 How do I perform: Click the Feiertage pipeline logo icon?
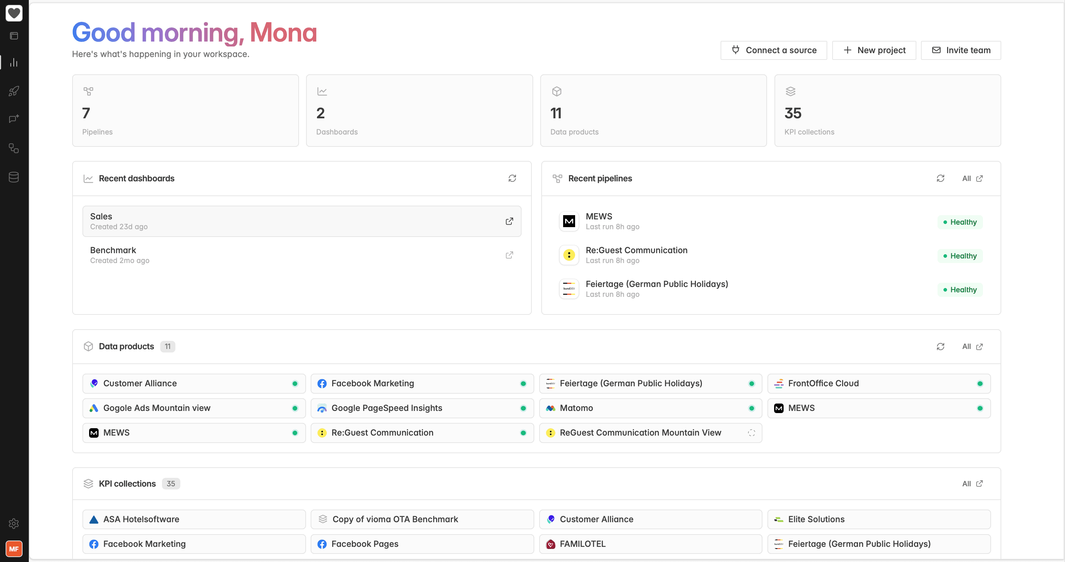pyautogui.click(x=569, y=289)
